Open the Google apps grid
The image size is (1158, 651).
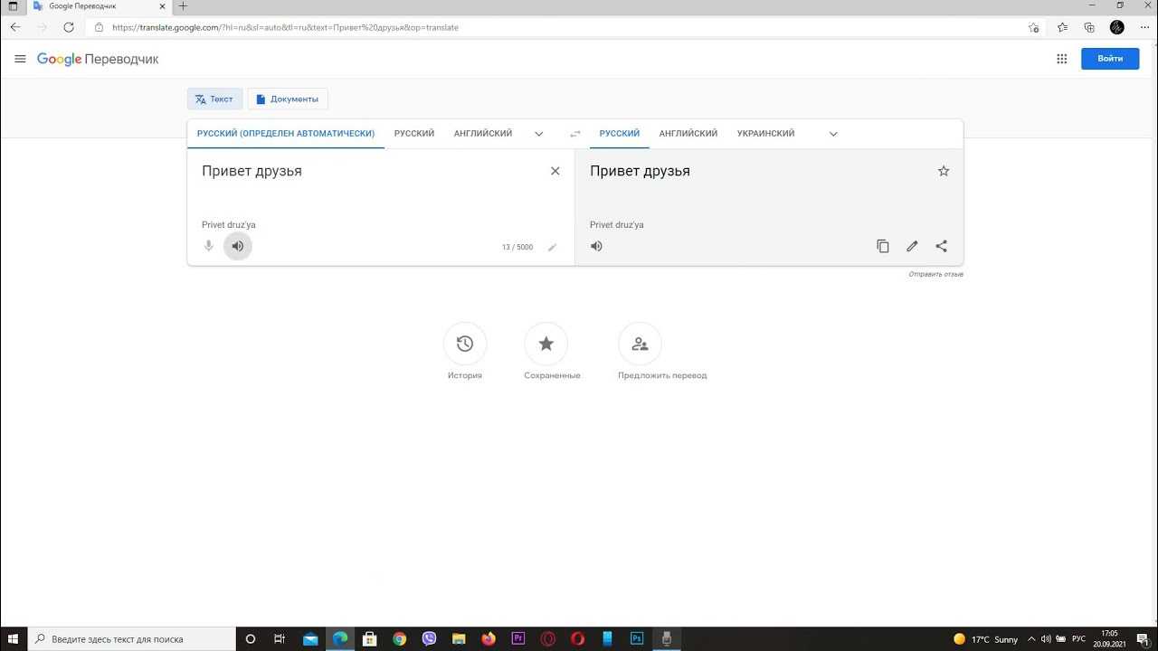[1062, 59]
